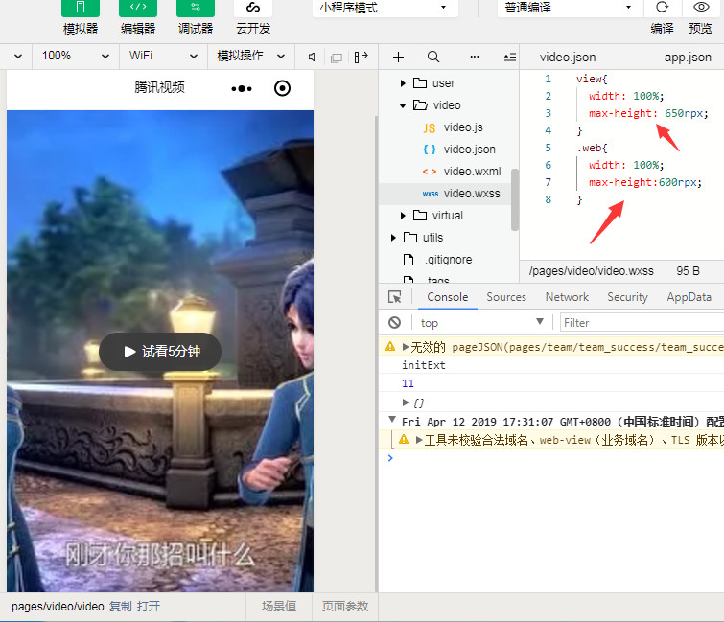Click the 腾讯视频 page title
The height and width of the screenshot is (622, 724).
(159, 87)
